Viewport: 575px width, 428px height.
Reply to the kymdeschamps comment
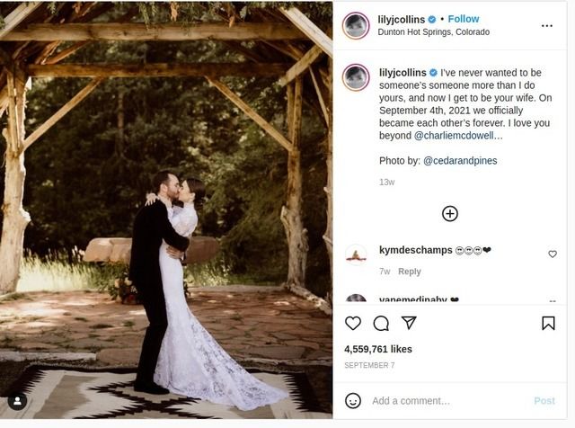(x=410, y=272)
